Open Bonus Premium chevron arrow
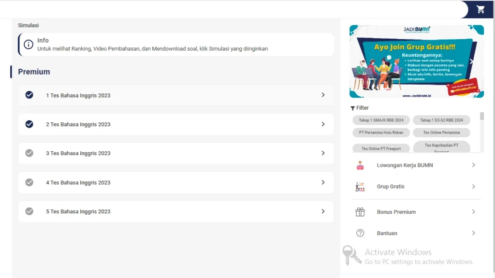The image size is (495, 278). point(474,212)
